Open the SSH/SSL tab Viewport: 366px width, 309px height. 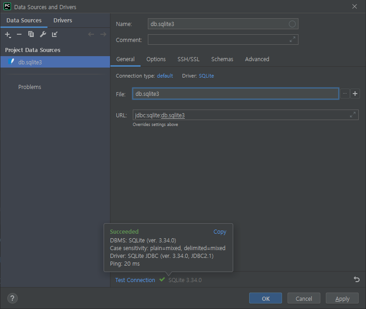pyautogui.click(x=188, y=59)
